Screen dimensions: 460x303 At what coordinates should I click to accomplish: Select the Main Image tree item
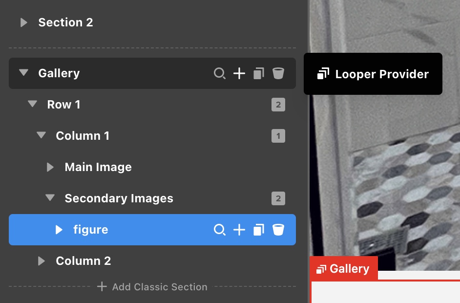[x=98, y=167]
